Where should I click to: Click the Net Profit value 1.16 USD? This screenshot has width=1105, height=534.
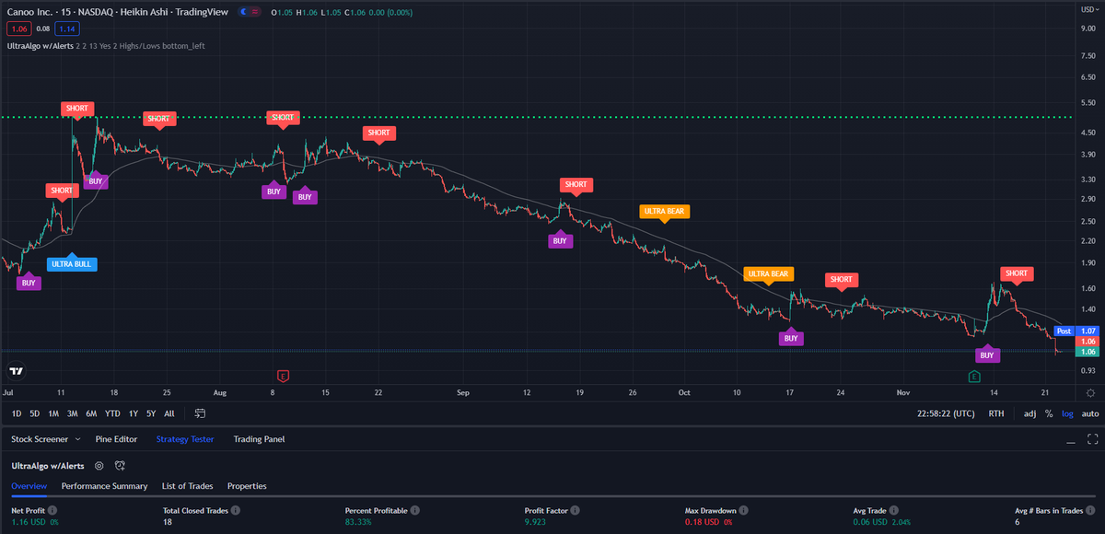click(x=29, y=522)
